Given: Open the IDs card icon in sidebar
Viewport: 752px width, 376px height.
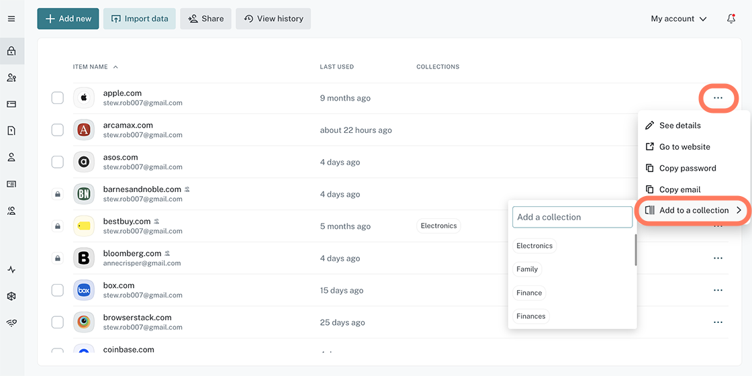Looking at the screenshot, I should click(x=11, y=184).
